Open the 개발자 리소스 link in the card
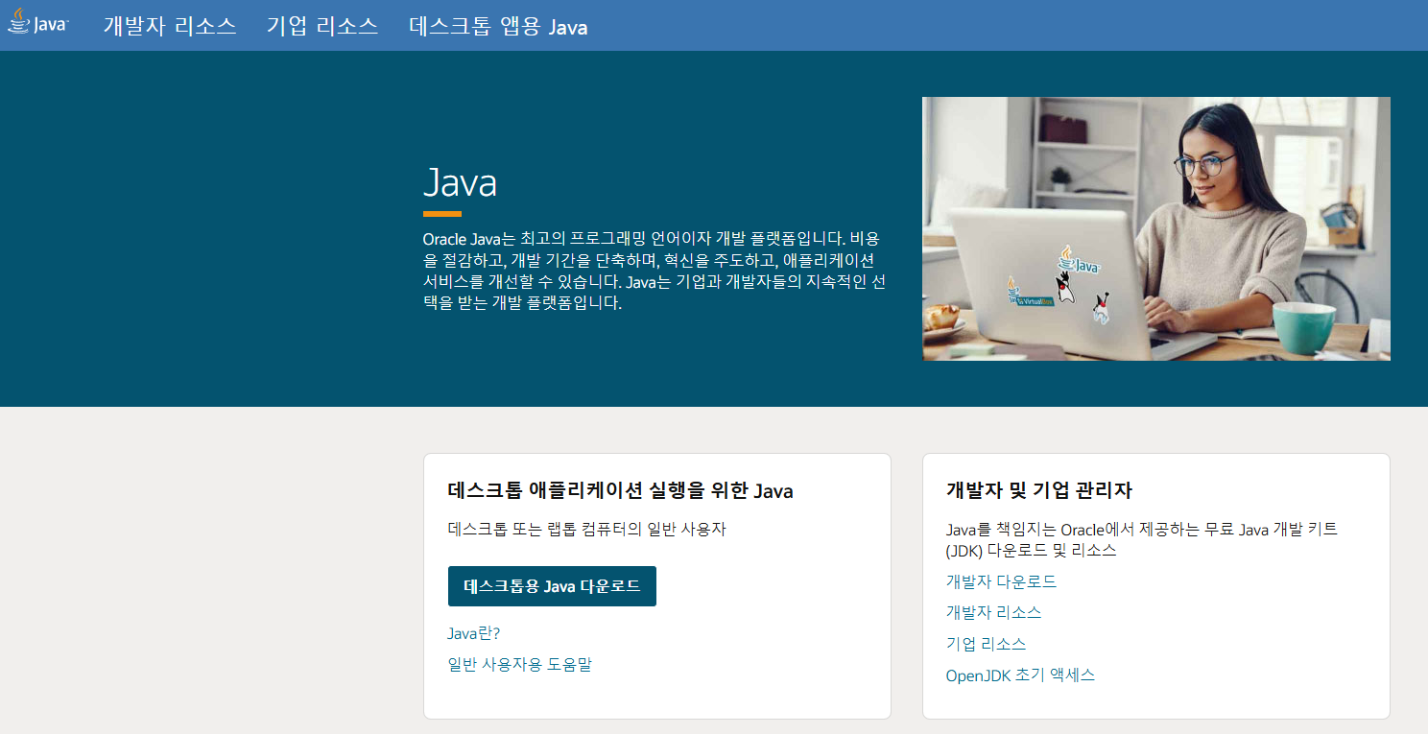Screen dimensions: 1428x734 (x=991, y=611)
